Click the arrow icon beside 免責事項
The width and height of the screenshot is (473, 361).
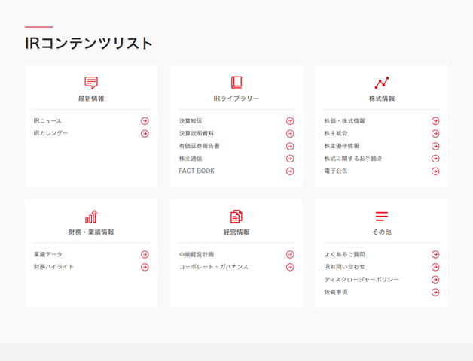click(x=435, y=293)
